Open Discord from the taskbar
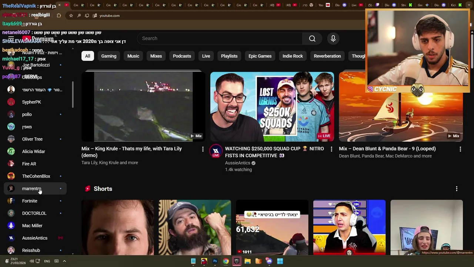The height and width of the screenshot is (267, 474). click(x=269, y=261)
